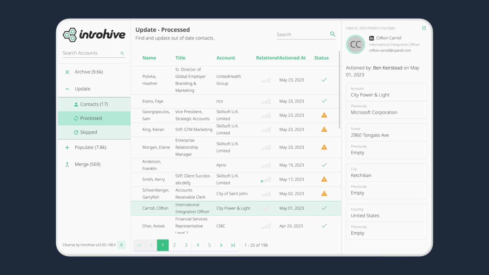Click the Archive X icon
Image resolution: width=489 pixels, height=275 pixels.
(67, 72)
